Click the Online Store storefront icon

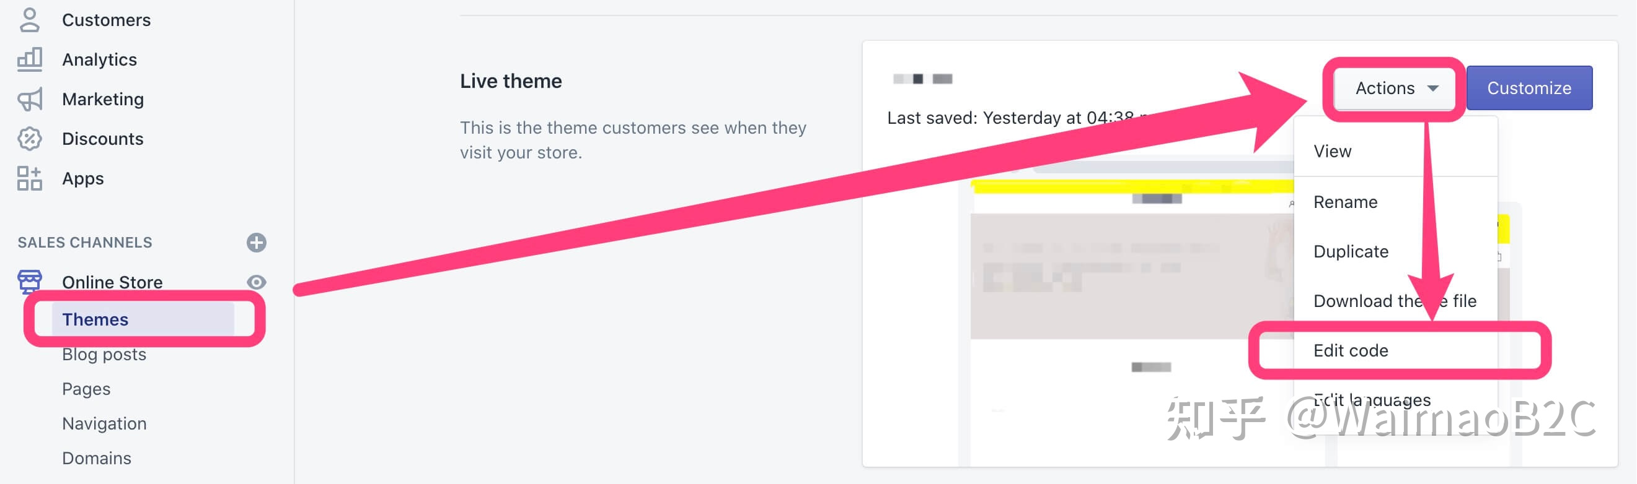(29, 281)
